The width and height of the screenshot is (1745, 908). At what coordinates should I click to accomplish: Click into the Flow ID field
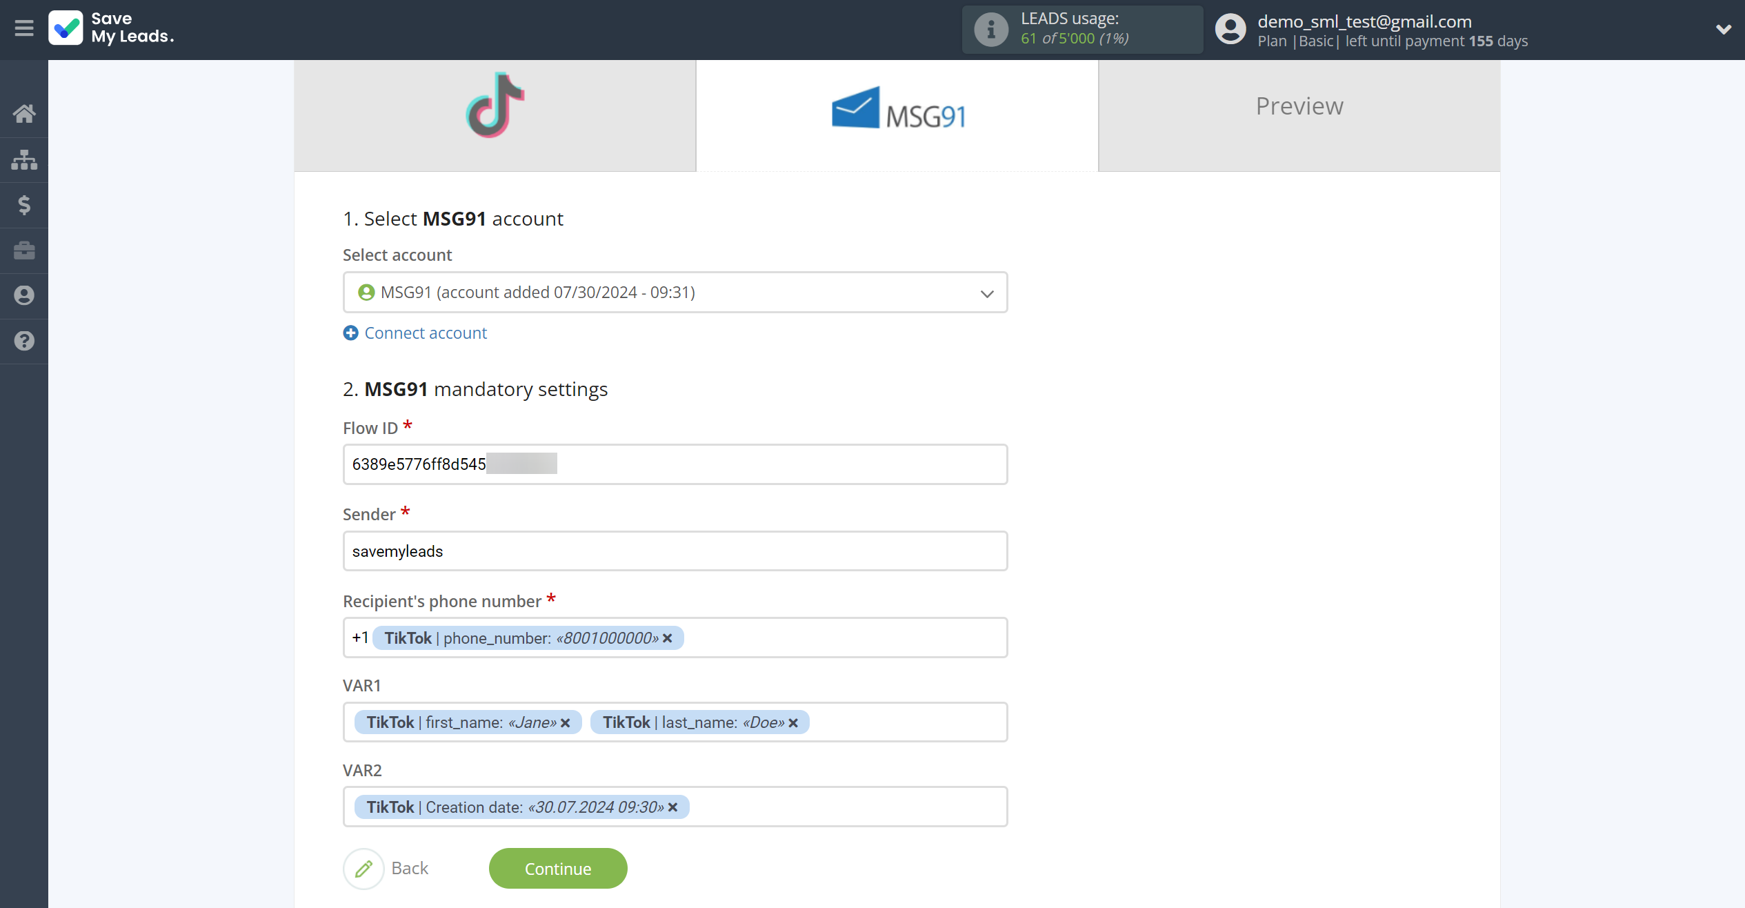coord(675,464)
